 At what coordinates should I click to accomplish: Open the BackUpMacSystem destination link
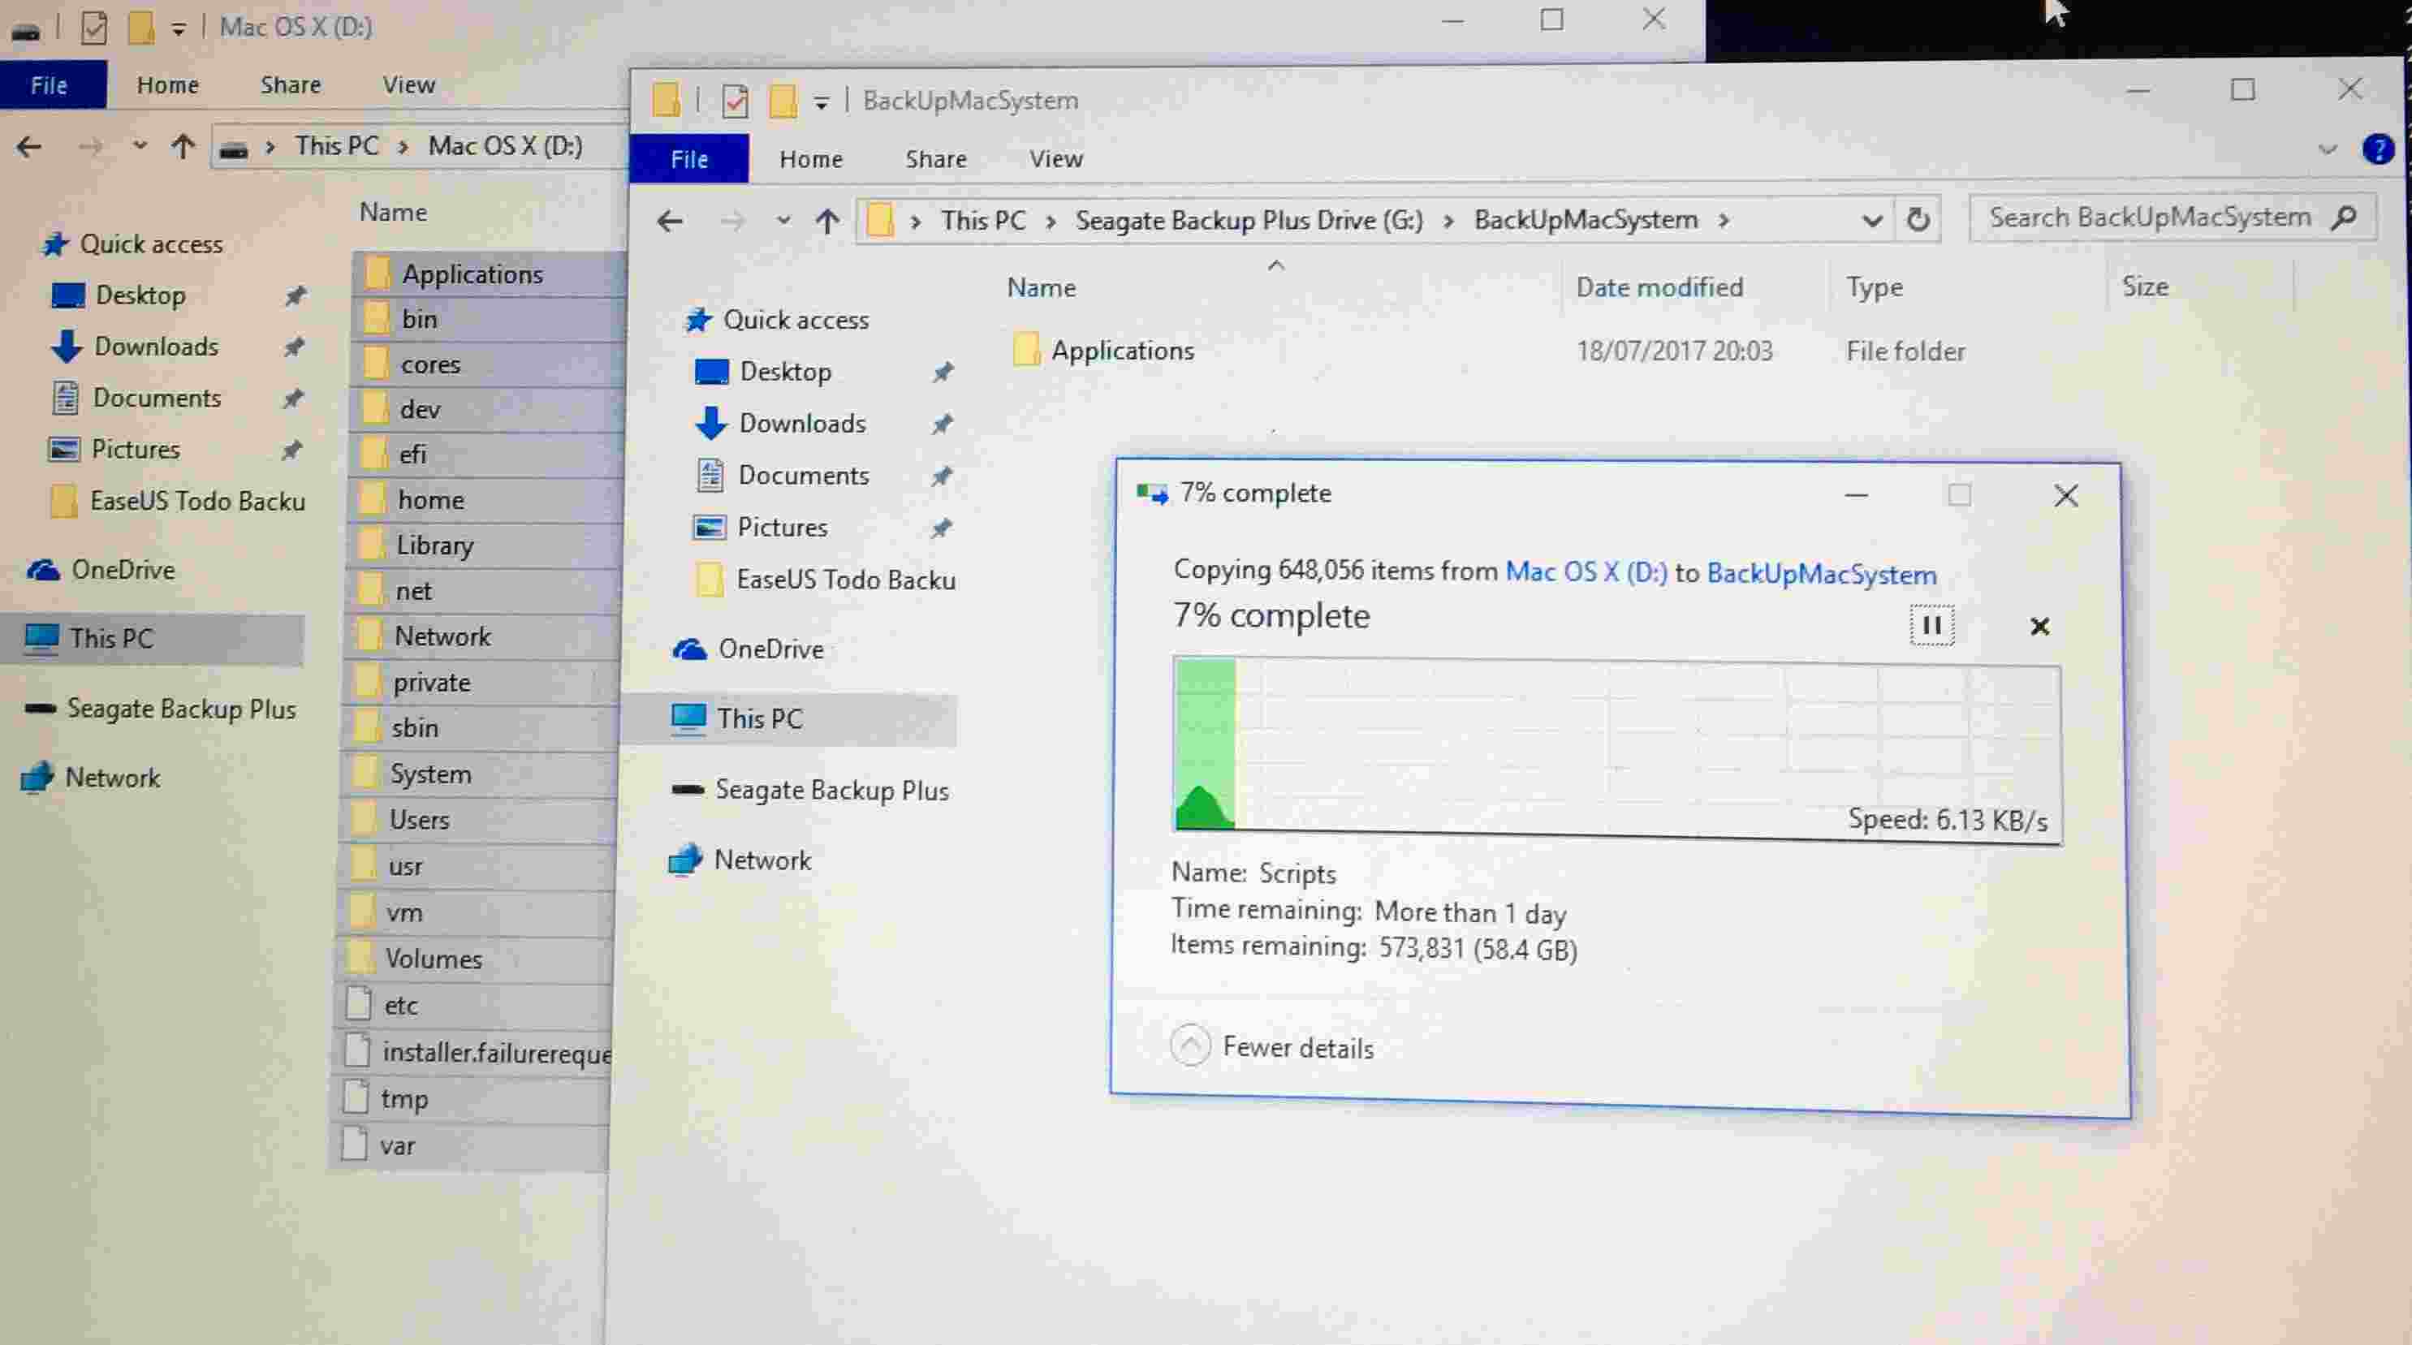(1821, 574)
